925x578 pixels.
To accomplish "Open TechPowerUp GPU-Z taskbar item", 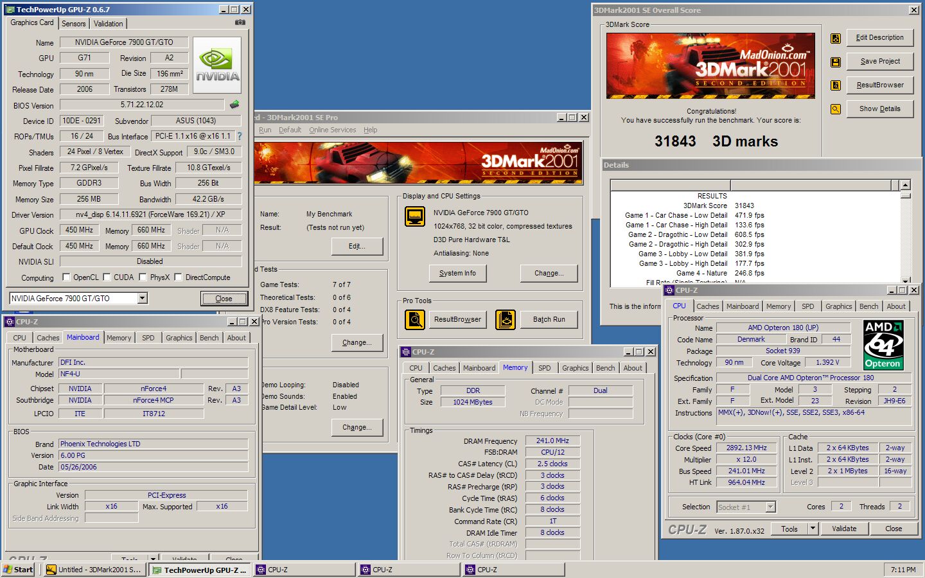I will click(x=200, y=570).
